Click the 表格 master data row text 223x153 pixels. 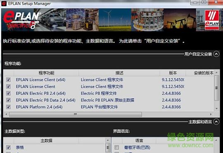click(x=20, y=147)
